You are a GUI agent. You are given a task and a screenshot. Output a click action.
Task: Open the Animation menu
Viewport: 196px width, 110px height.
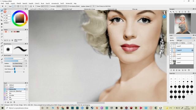tap(55, 3)
